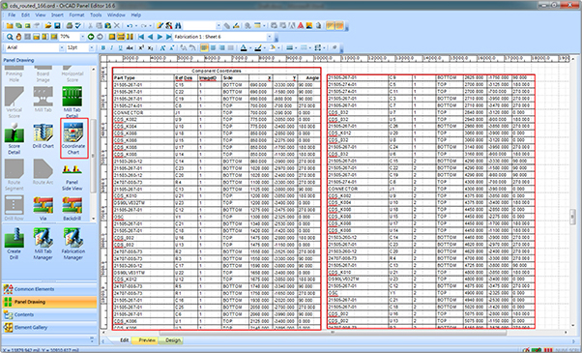Click the fill color bucket swatch
Viewport: 582px width, 353px height.
pos(273,48)
